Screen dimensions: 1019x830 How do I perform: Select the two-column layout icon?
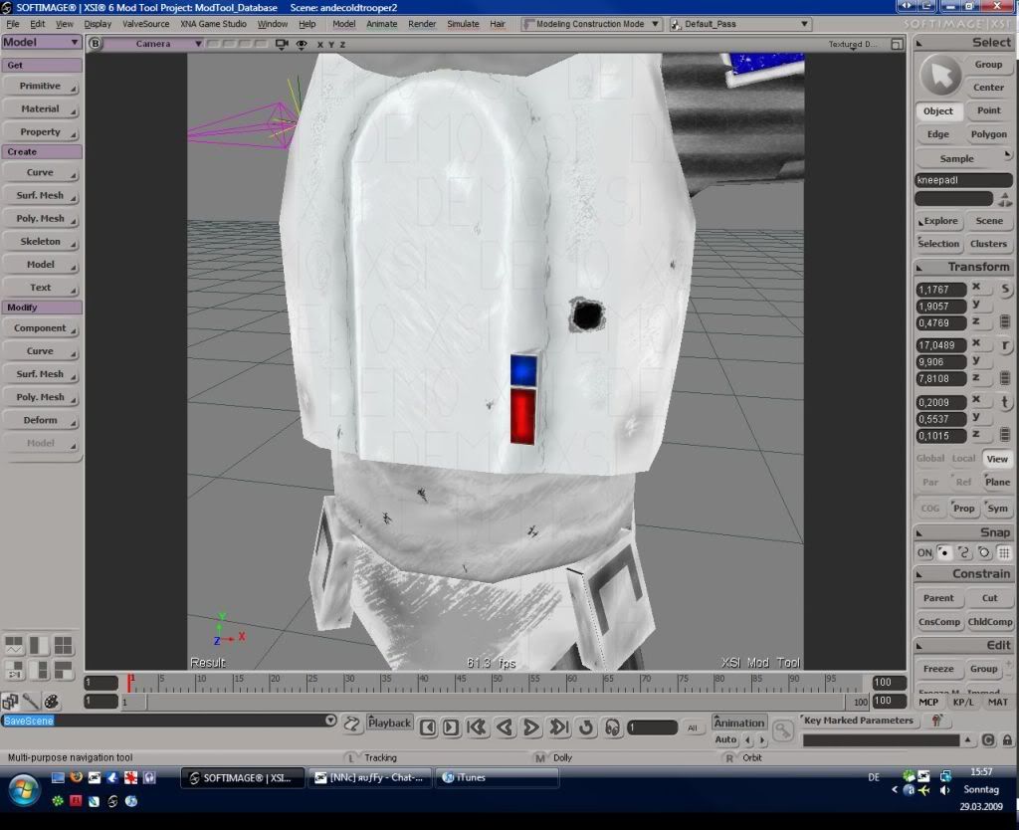(x=39, y=645)
